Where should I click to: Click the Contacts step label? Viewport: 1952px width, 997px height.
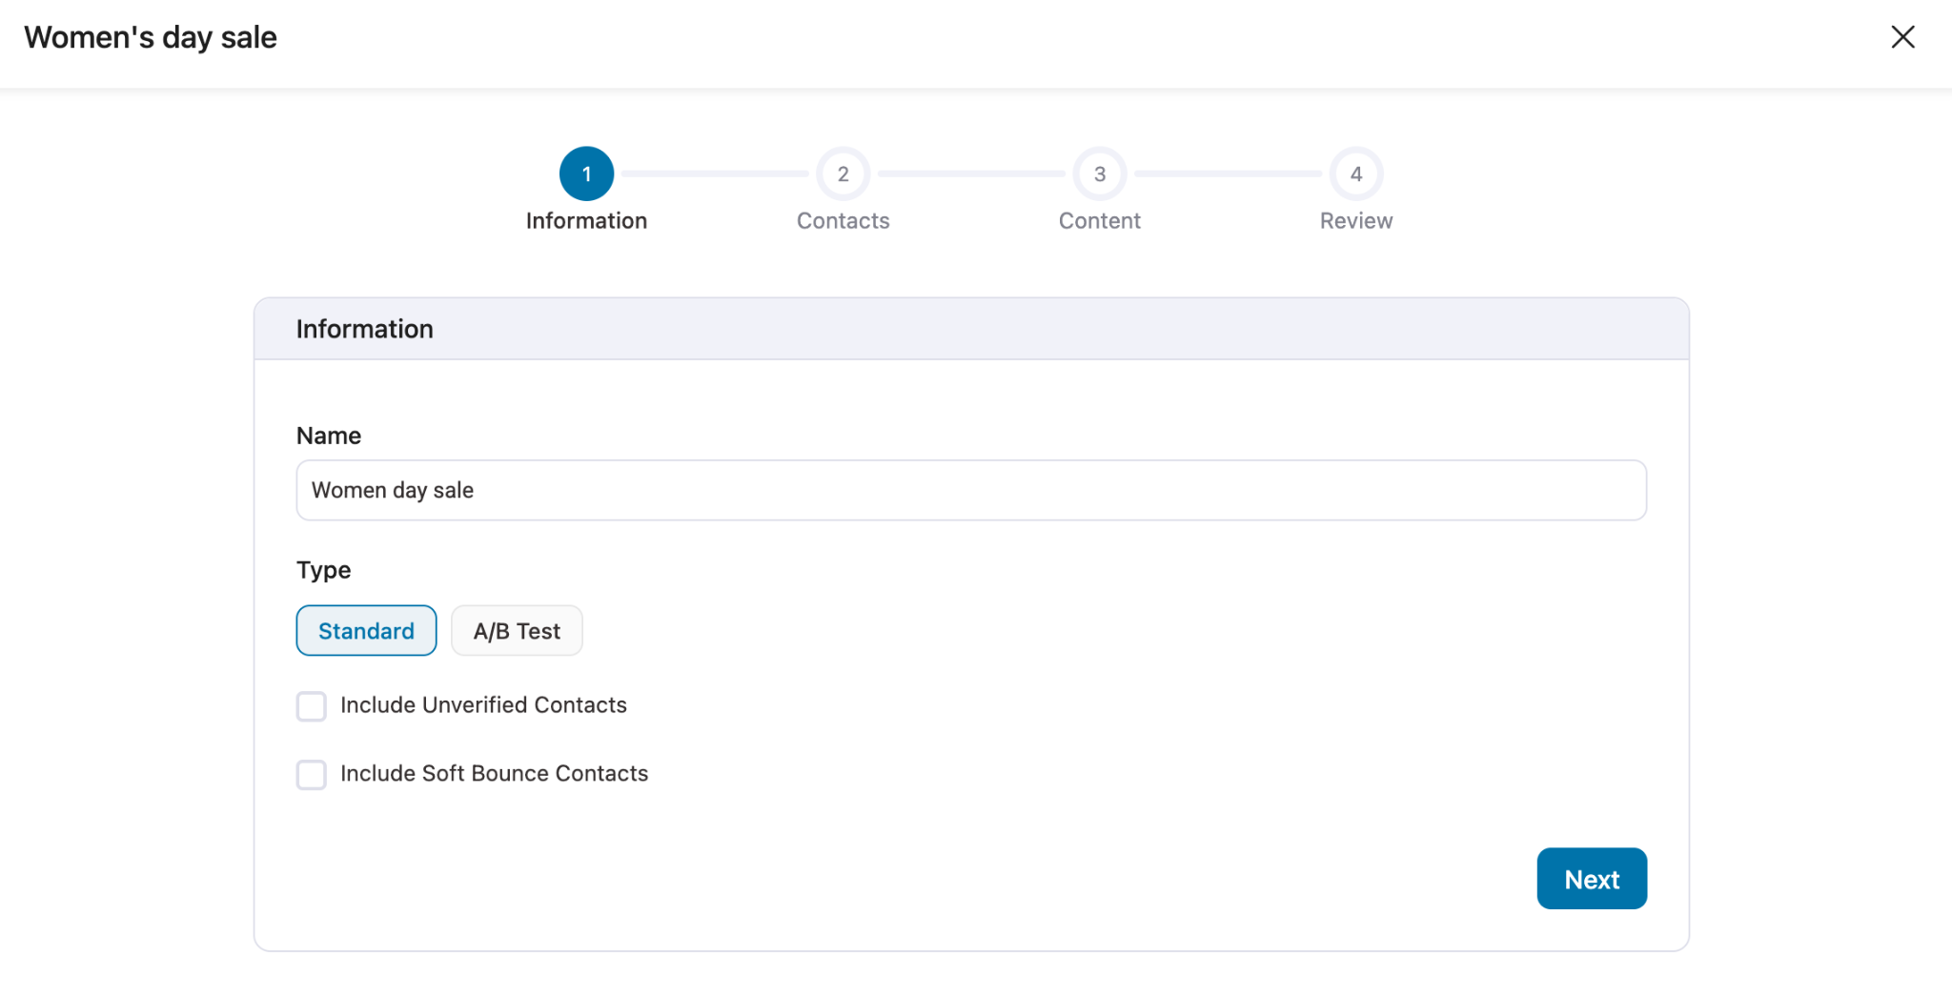(842, 220)
